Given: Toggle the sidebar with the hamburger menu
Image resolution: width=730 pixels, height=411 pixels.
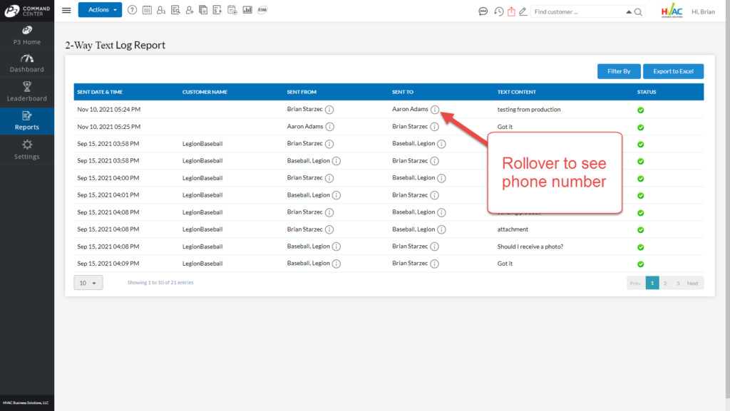Looking at the screenshot, I should (66, 10).
